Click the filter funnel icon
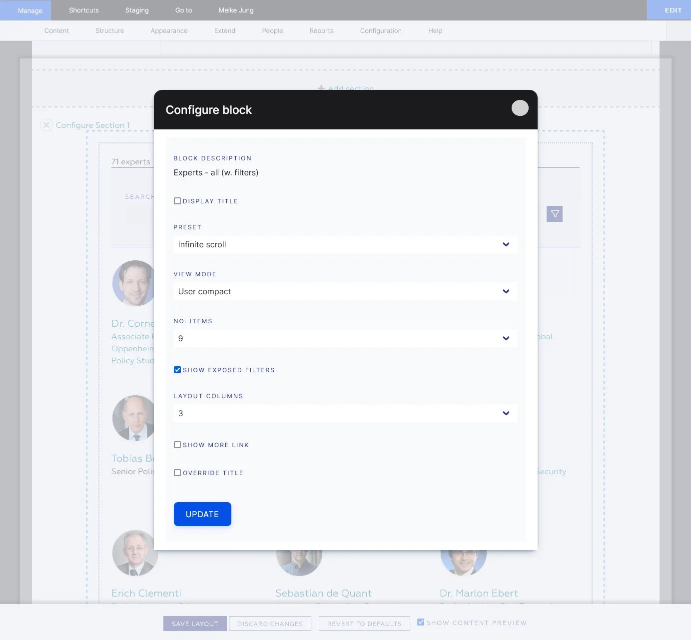691x640 pixels. tap(555, 214)
